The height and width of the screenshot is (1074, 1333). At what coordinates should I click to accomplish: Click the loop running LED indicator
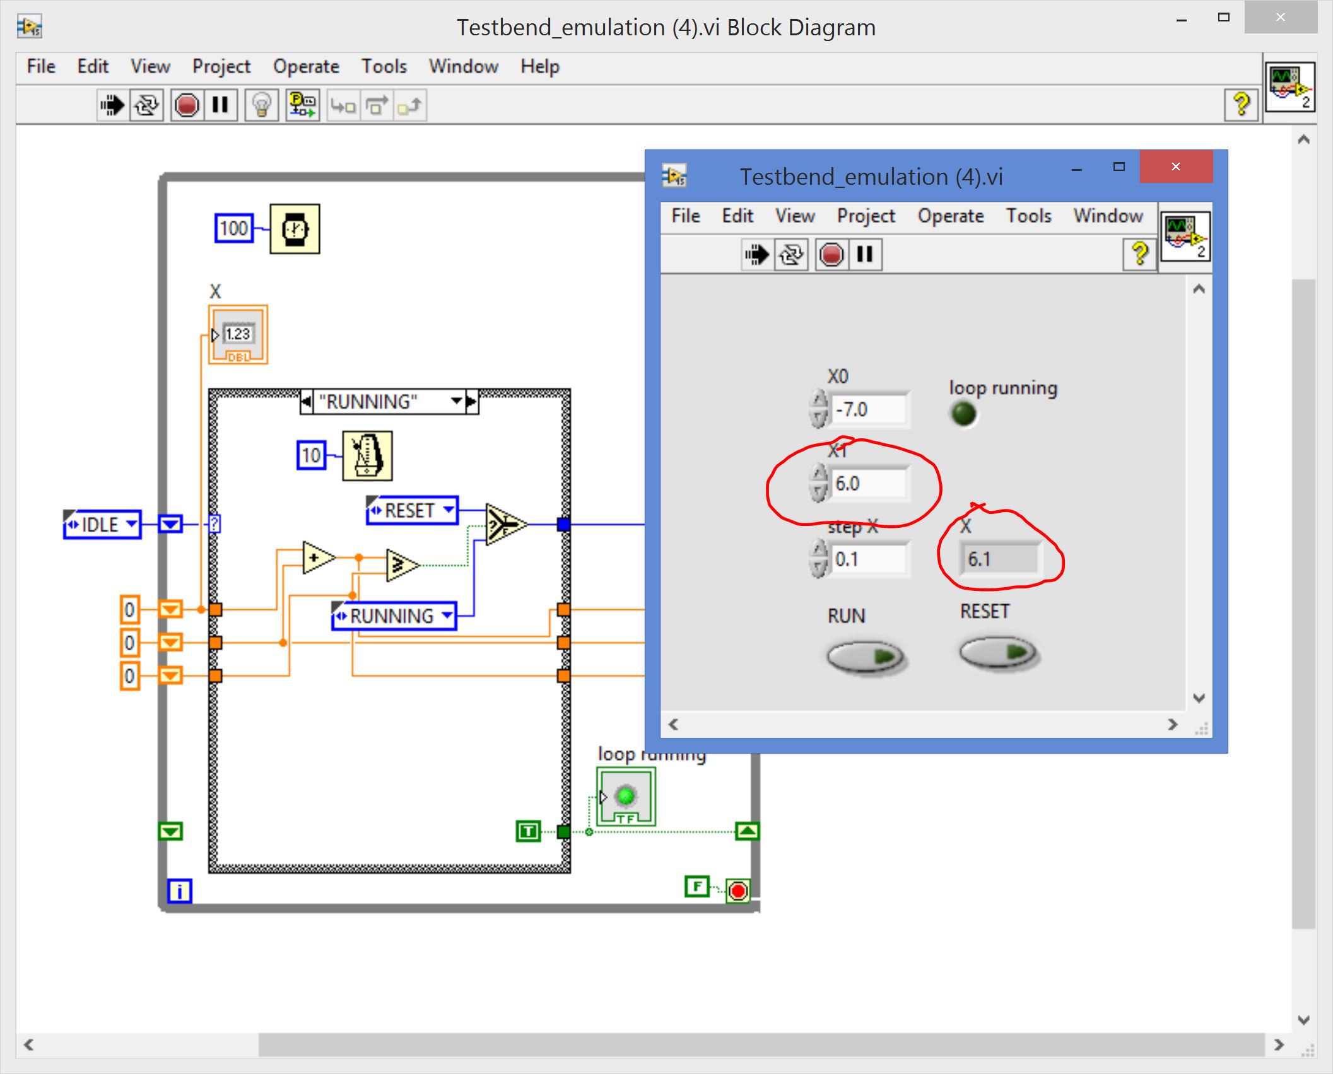(x=963, y=414)
